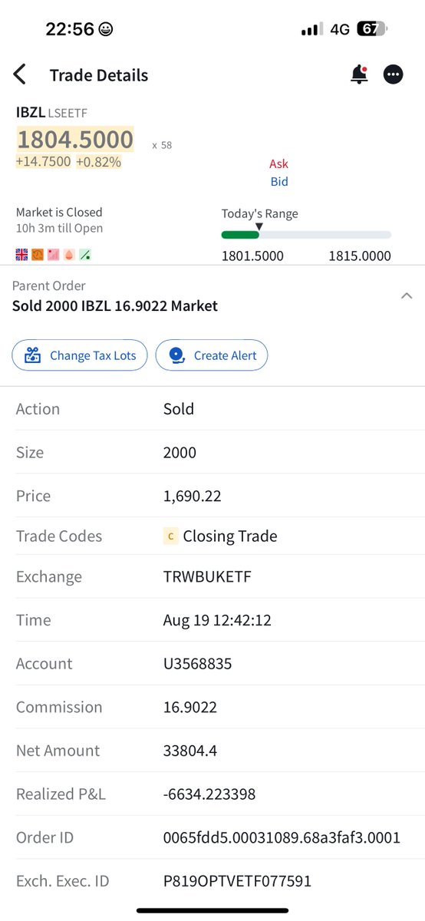Select the Bid label

pos(279,182)
